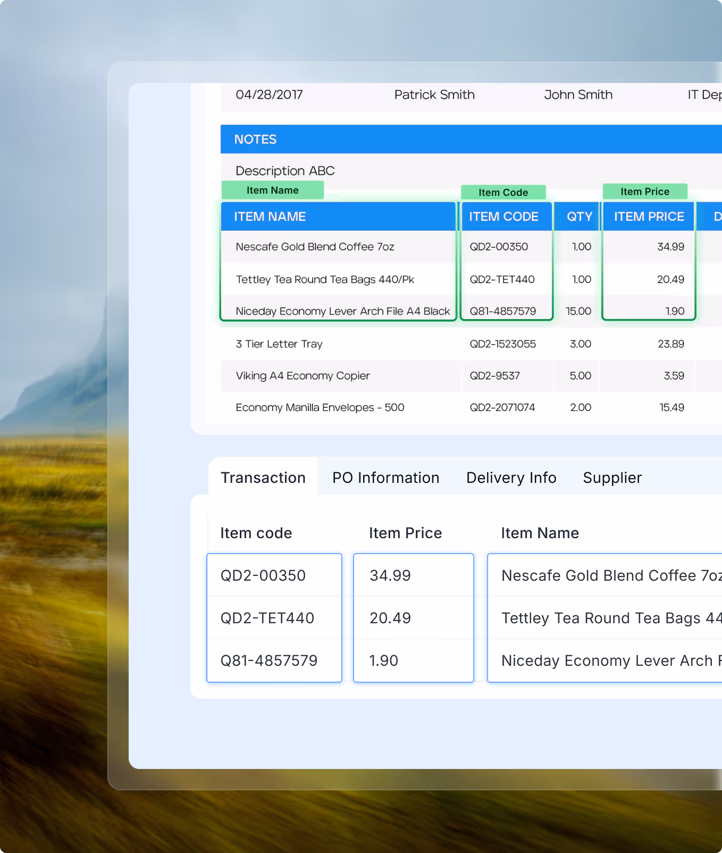722x853 pixels.
Task: Open the Delivery Info tab
Action: pyautogui.click(x=511, y=478)
